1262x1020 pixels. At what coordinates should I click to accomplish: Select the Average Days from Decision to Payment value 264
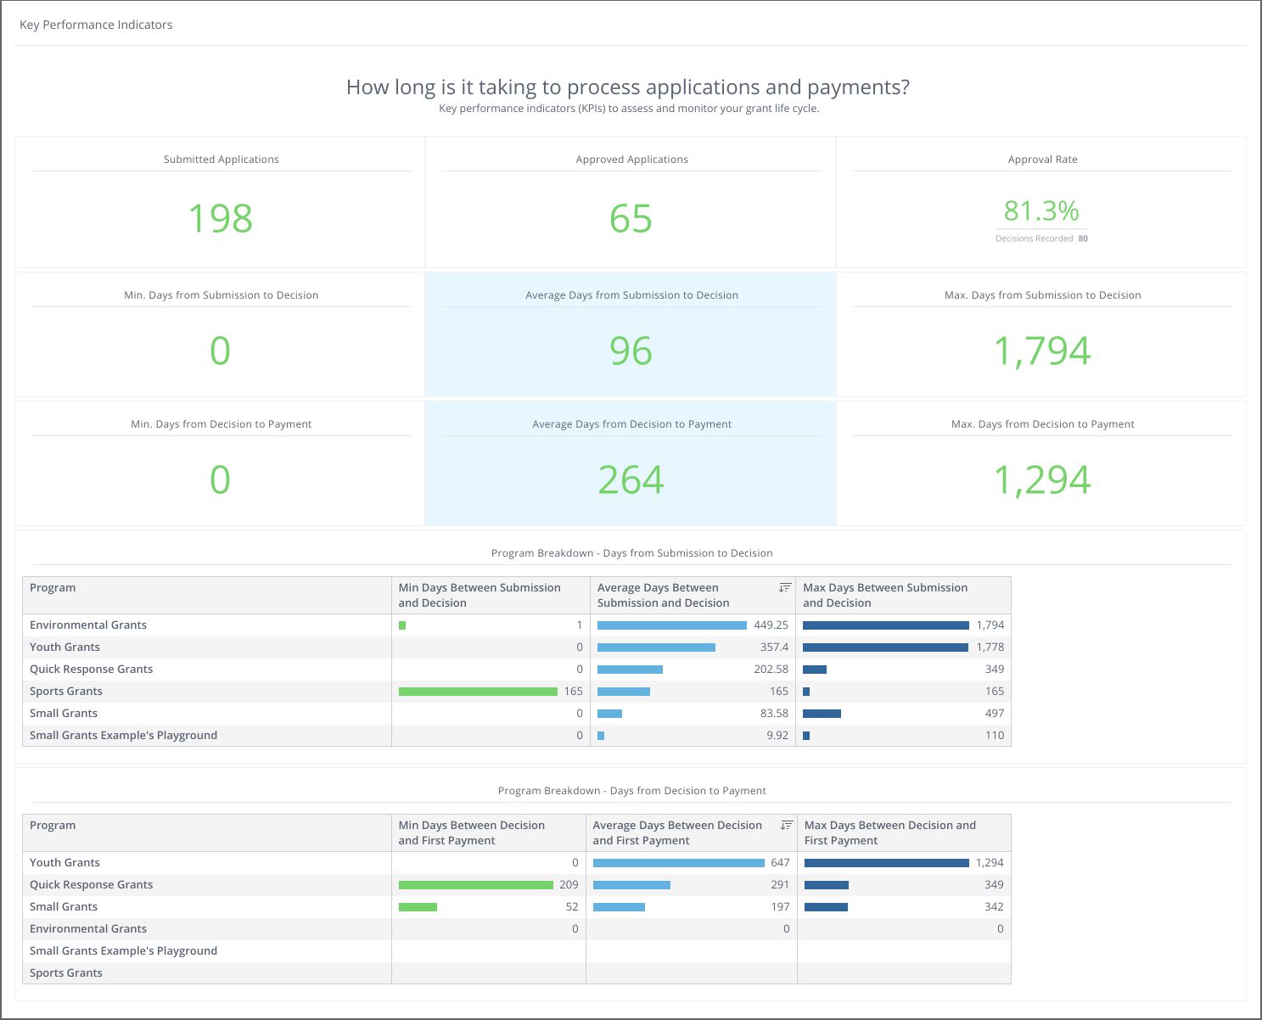(631, 480)
